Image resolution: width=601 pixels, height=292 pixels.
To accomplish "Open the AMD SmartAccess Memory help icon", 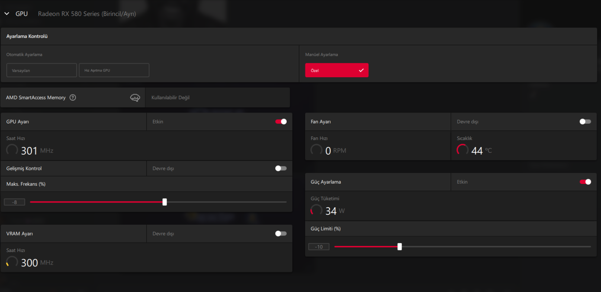I will (x=73, y=97).
